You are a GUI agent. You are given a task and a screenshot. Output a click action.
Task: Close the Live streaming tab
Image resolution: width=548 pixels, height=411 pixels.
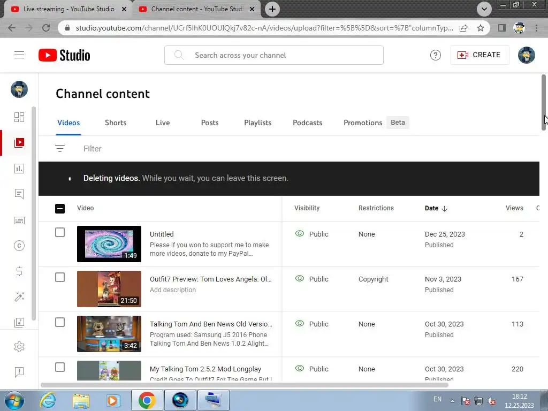tap(124, 9)
